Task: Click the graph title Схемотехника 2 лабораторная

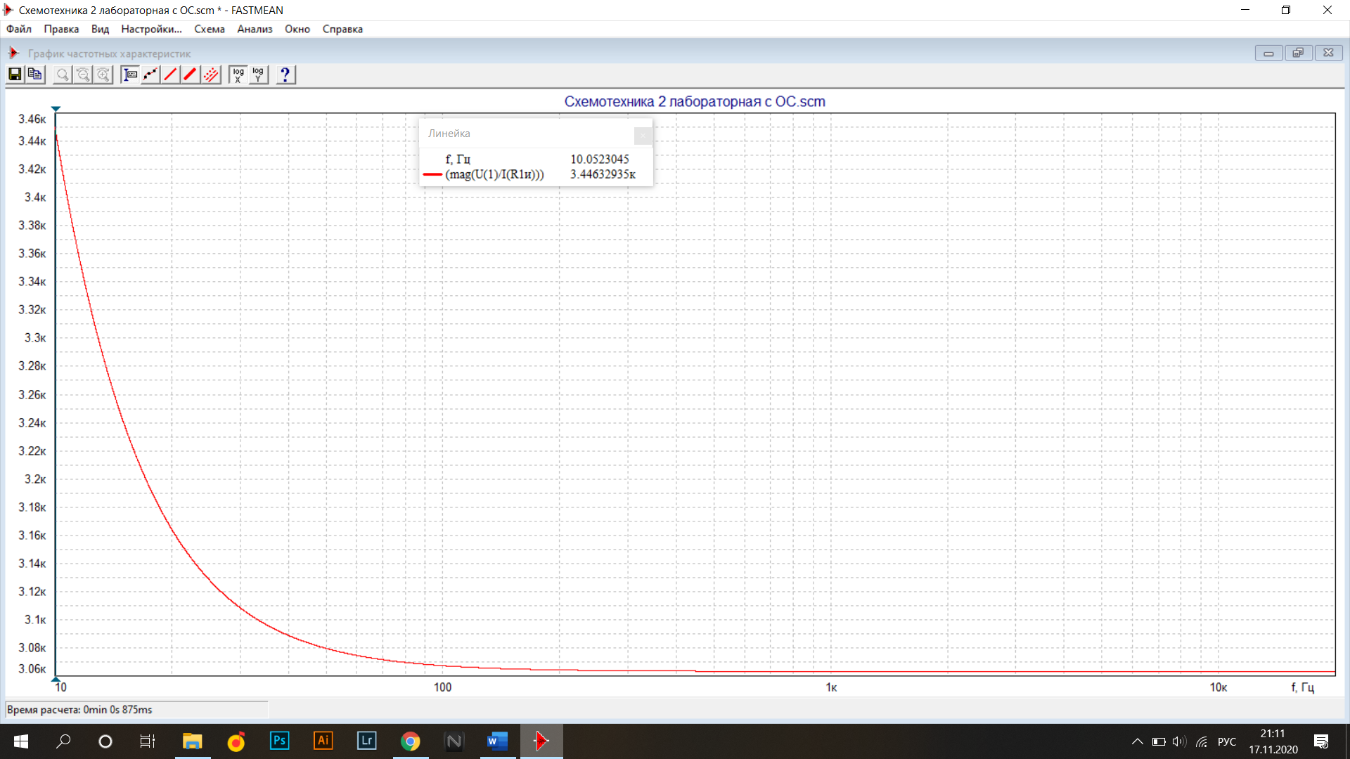Action: [x=695, y=102]
